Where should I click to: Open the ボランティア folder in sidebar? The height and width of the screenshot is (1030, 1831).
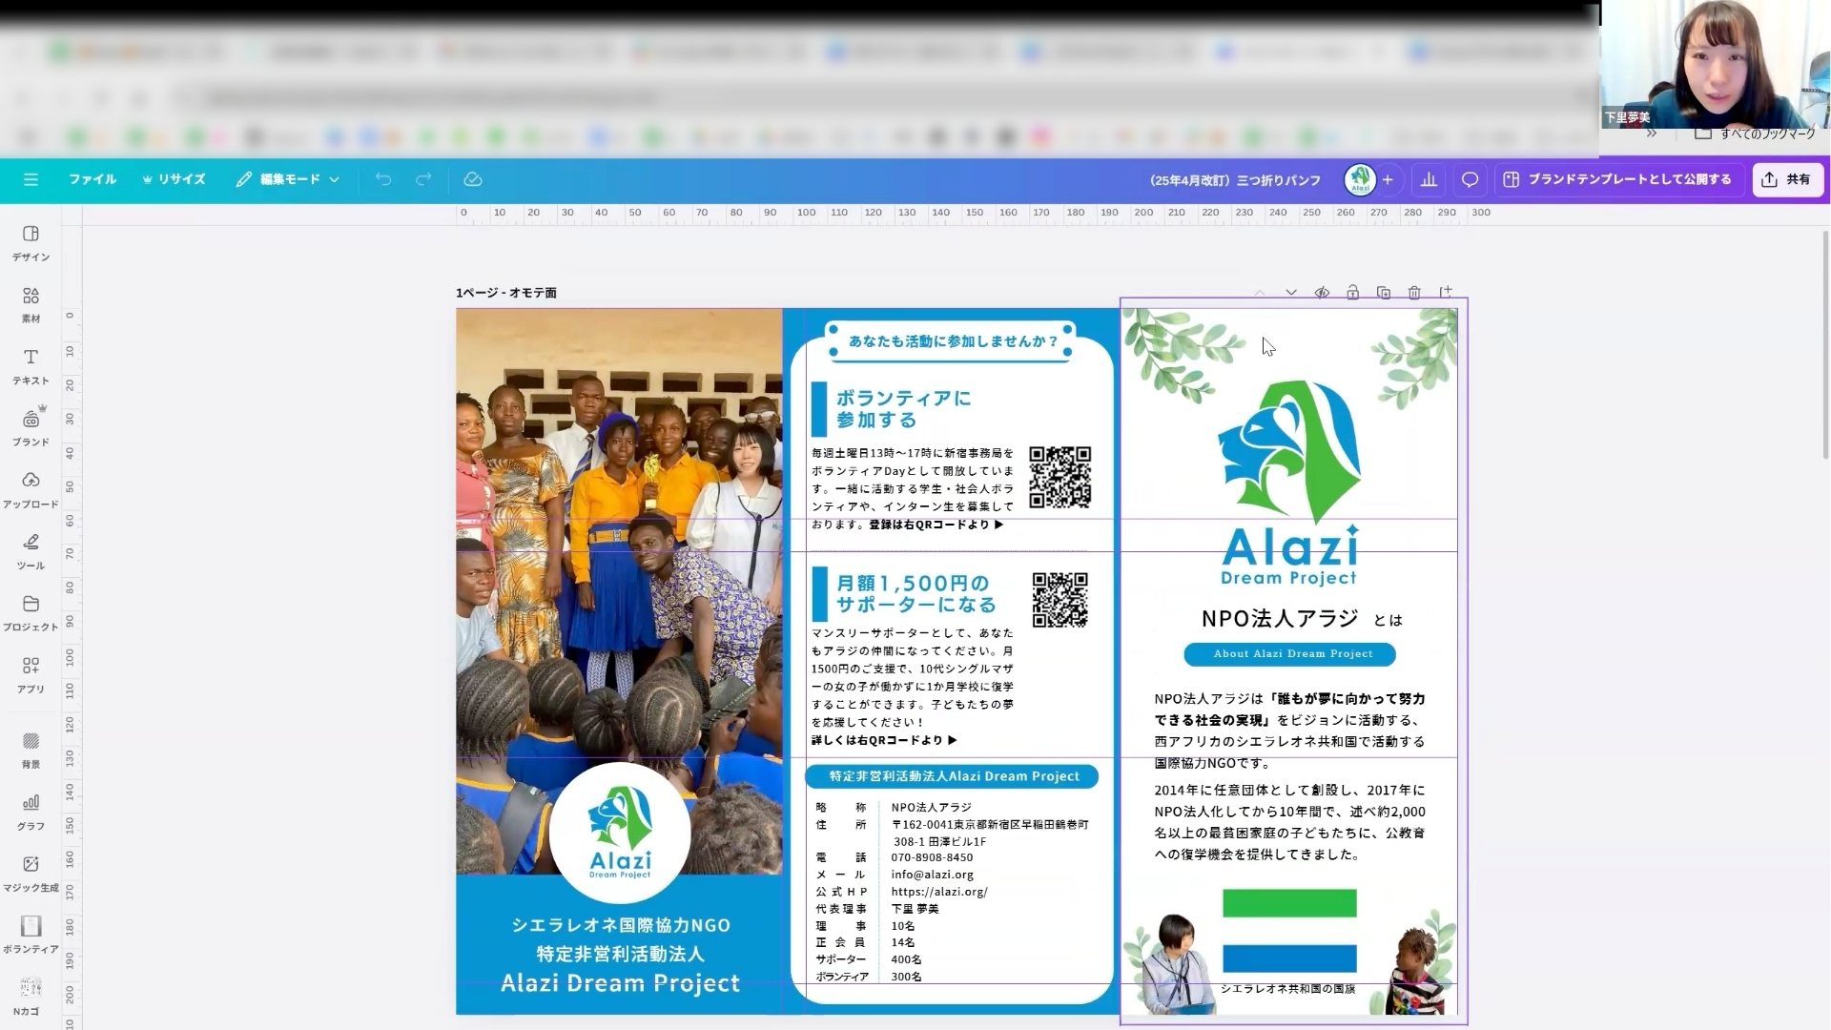[31, 936]
